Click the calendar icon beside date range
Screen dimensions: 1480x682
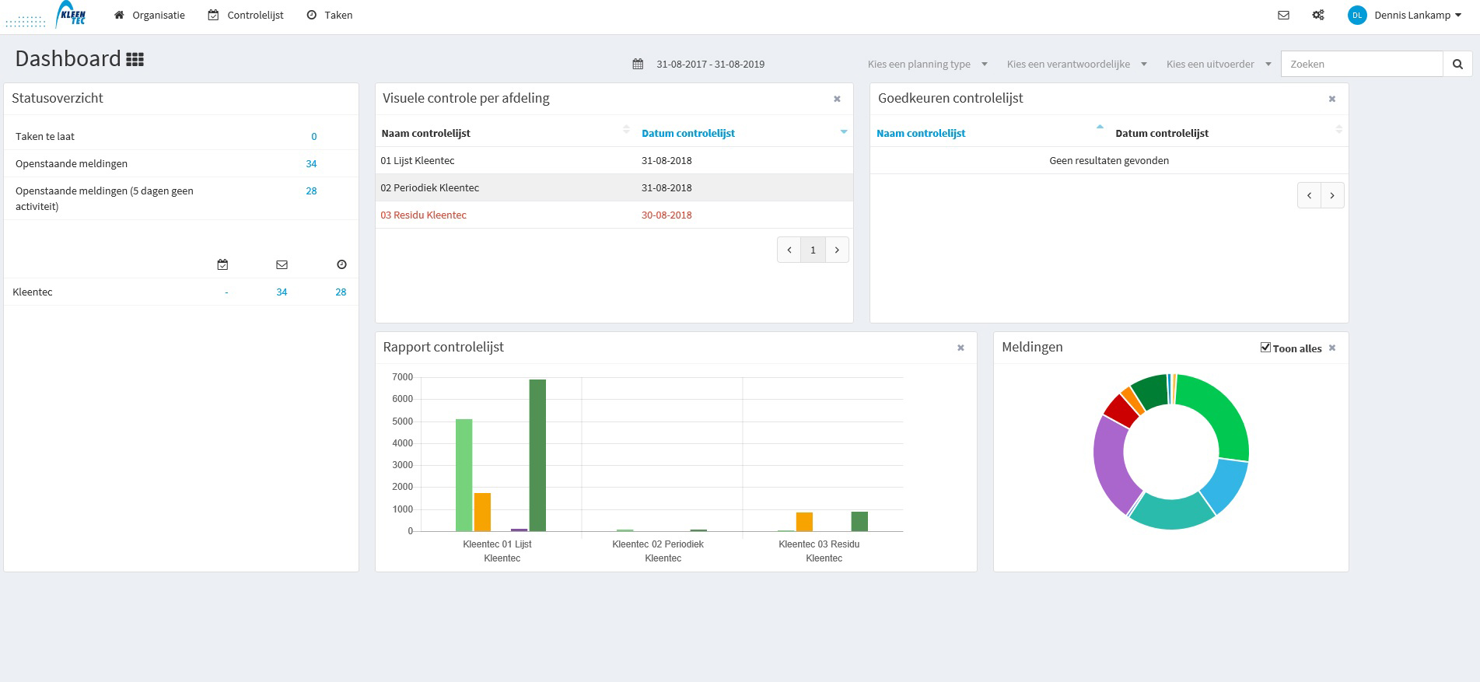638,64
